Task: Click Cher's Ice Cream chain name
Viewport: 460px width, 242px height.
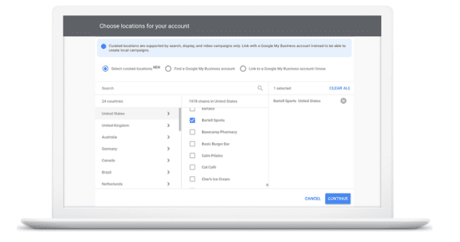Action: click(216, 179)
